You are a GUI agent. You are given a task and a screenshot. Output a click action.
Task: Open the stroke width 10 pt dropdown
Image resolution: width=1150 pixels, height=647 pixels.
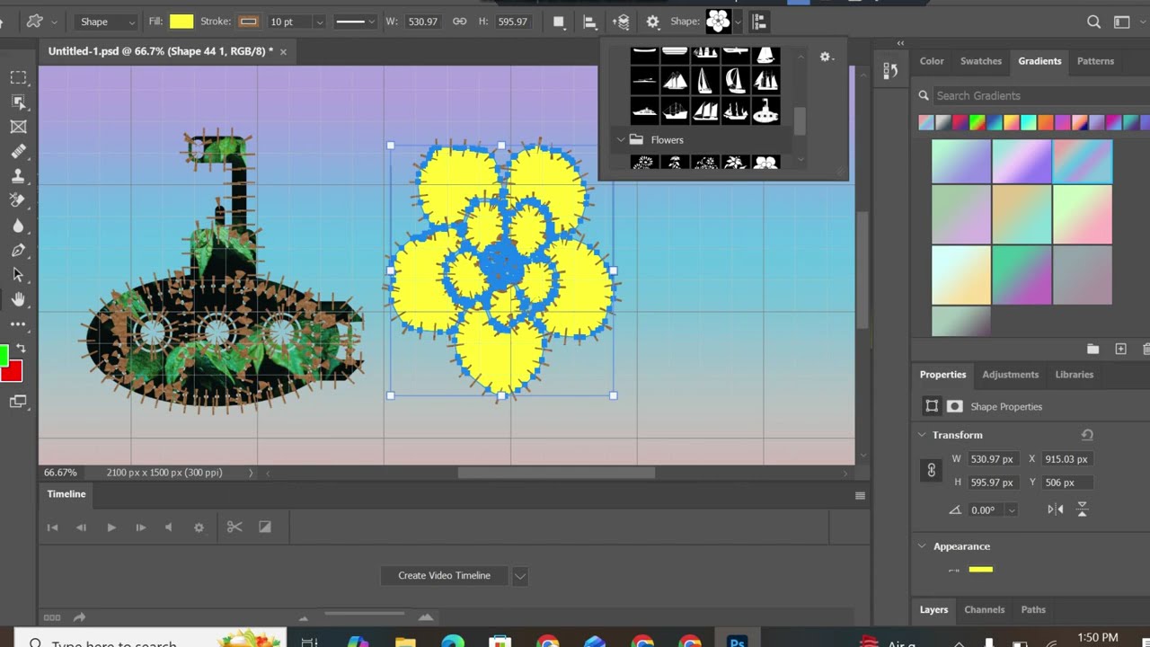(x=319, y=22)
